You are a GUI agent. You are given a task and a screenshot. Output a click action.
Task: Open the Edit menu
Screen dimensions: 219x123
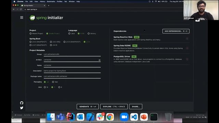[x=31, y=1]
